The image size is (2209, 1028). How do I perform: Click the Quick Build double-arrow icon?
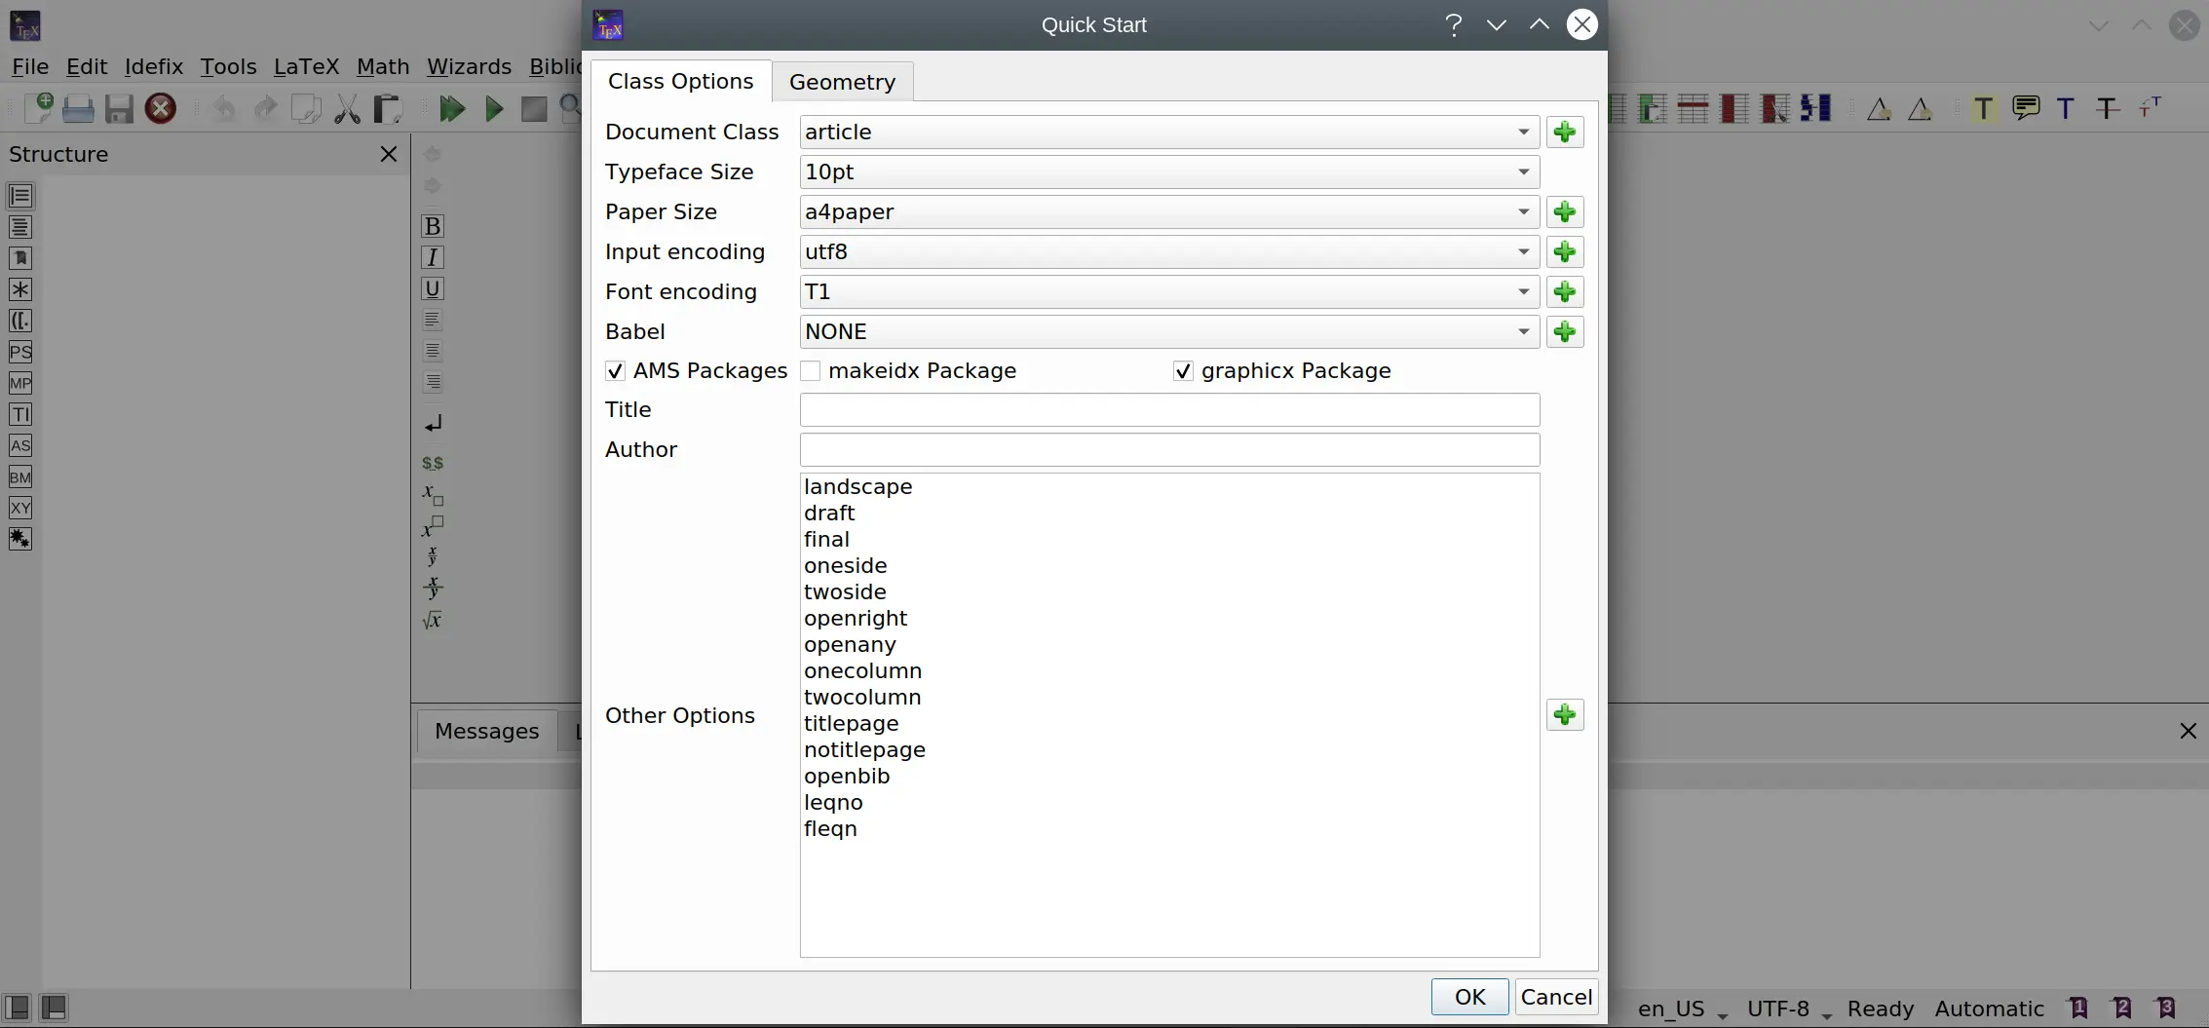pyautogui.click(x=451, y=108)
